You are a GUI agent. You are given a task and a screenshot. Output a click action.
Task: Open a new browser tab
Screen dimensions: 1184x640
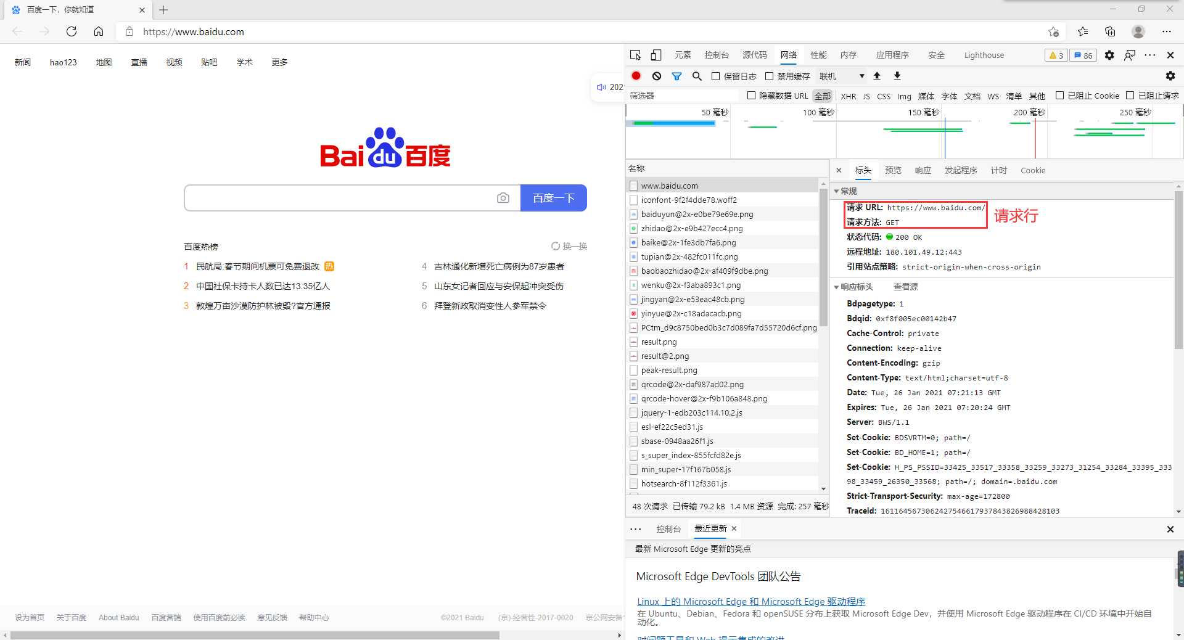tap(163, 10)
